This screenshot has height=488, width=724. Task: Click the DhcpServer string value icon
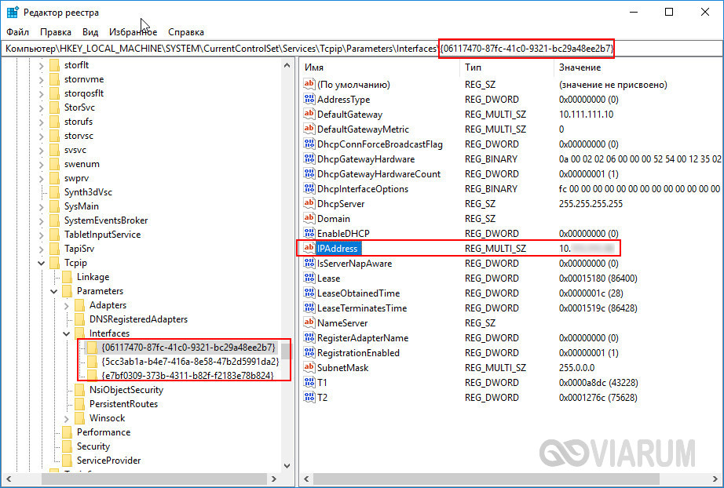(x=309, y=203)
